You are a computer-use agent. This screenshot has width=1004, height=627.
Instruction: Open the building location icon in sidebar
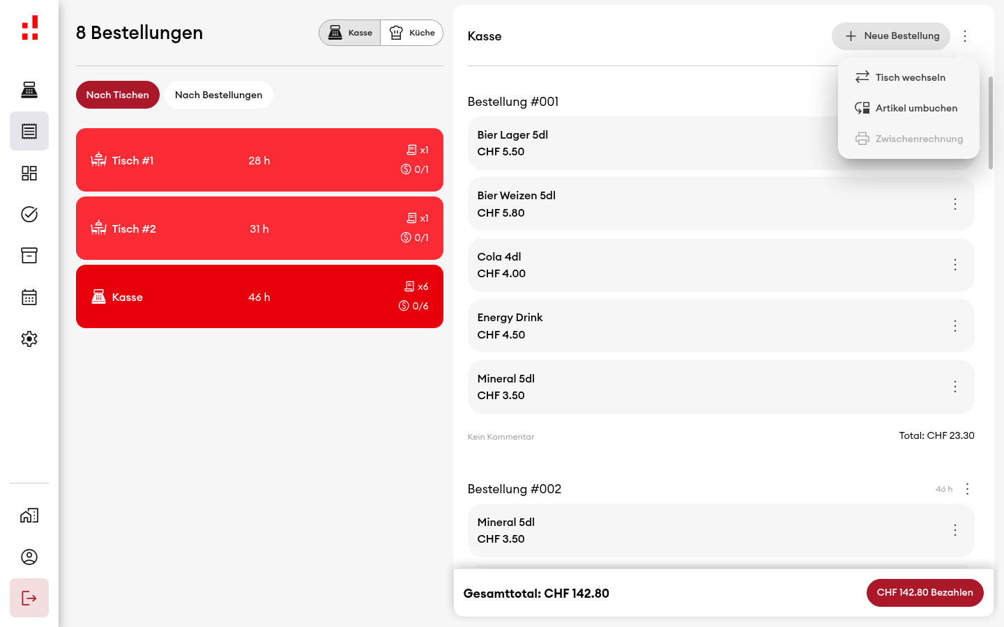[29, 516]
